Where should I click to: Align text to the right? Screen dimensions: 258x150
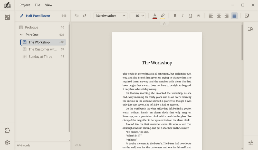click(227, 16)
